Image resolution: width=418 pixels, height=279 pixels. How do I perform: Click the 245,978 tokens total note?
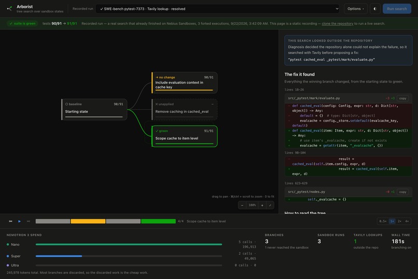click(77, 273)
